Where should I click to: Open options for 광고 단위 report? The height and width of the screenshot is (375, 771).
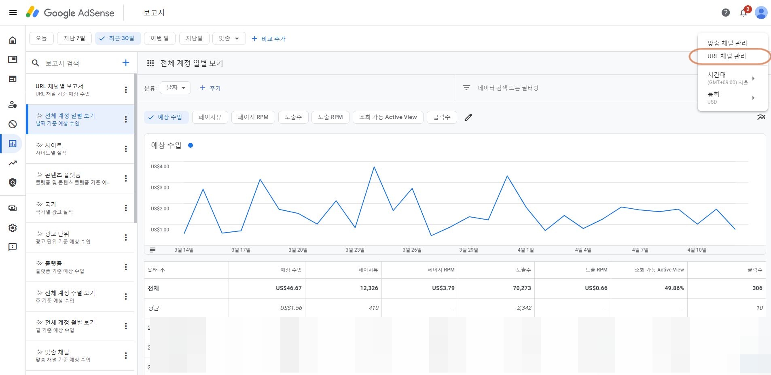coord(126,237)
